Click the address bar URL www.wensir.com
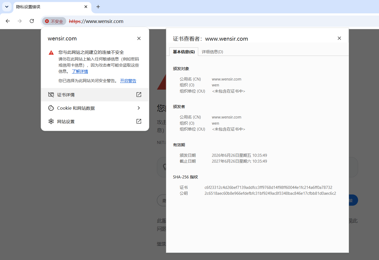 pyautogui.click(x=96, y=21)
